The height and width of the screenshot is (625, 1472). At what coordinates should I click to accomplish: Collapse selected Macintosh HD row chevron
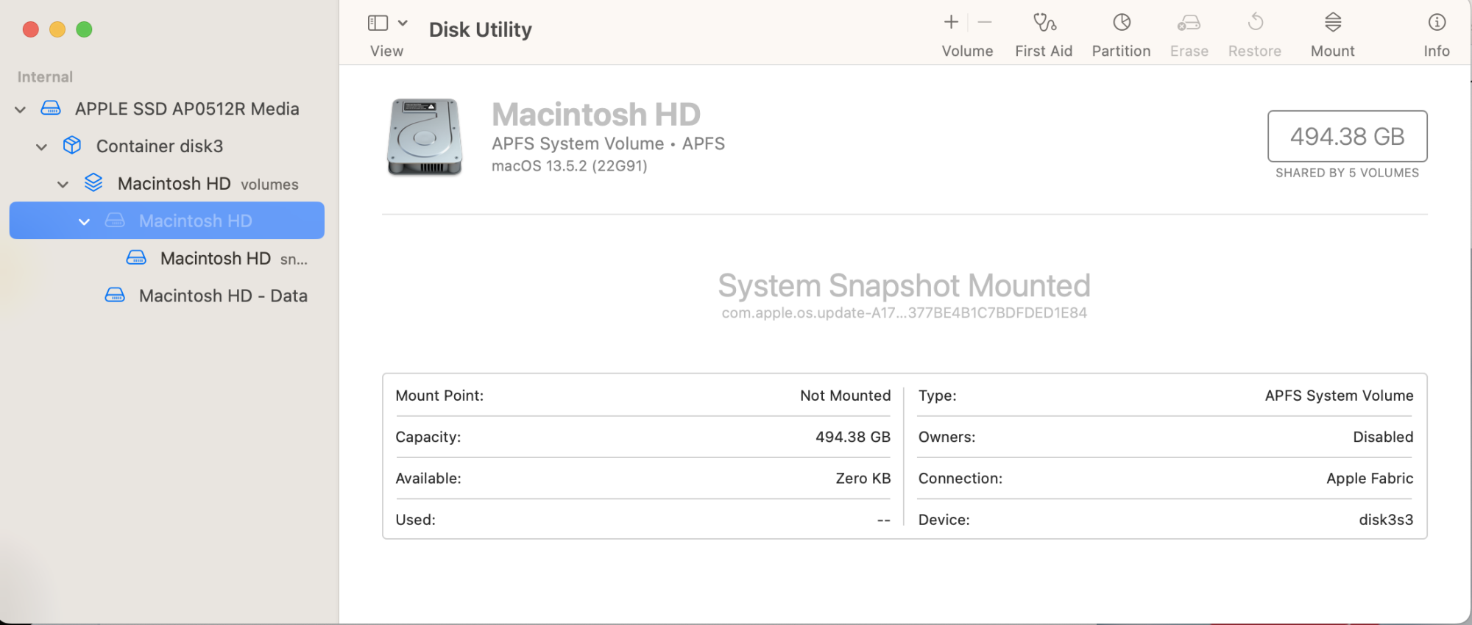(85, 221)
